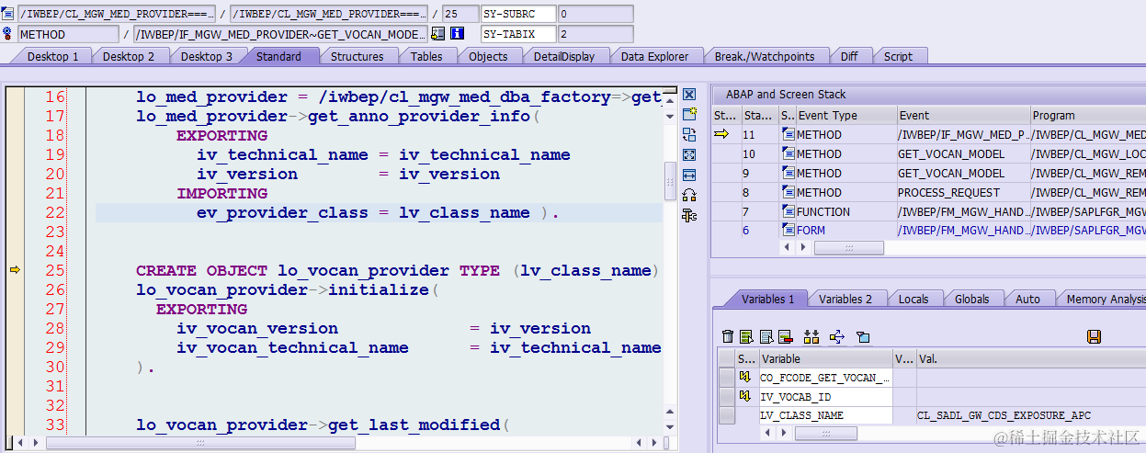The height and width of the screenshot is (453, 1146).
Task: Click the Variable column header
Action: 824,358
